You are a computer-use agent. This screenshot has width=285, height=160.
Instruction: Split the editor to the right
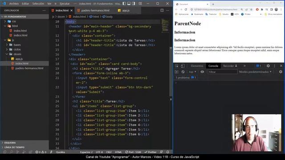162,11
